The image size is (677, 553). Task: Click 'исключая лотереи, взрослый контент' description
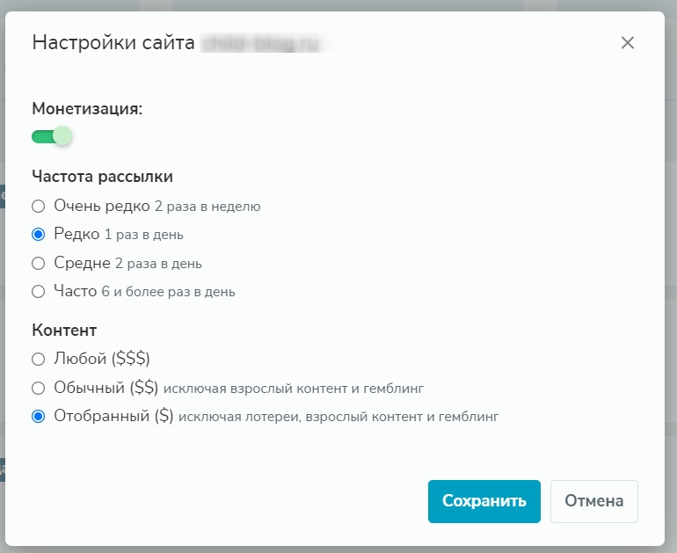click(338, 418)
